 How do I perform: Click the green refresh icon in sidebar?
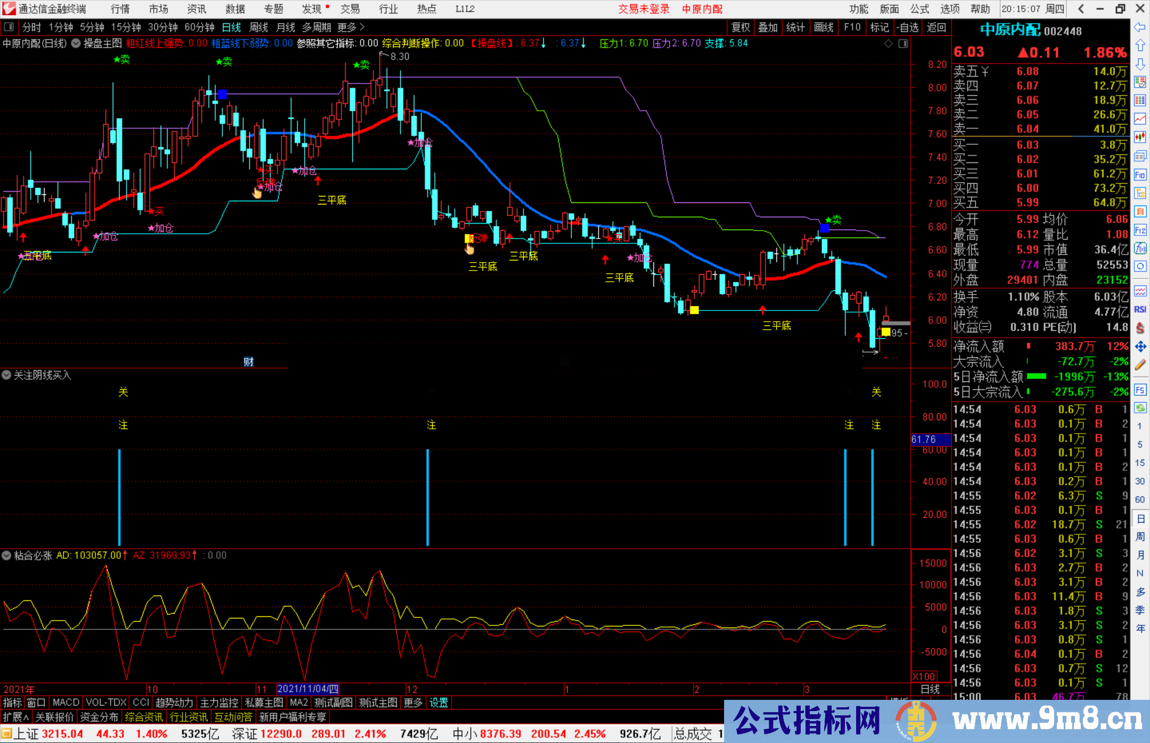[1139, 408]
